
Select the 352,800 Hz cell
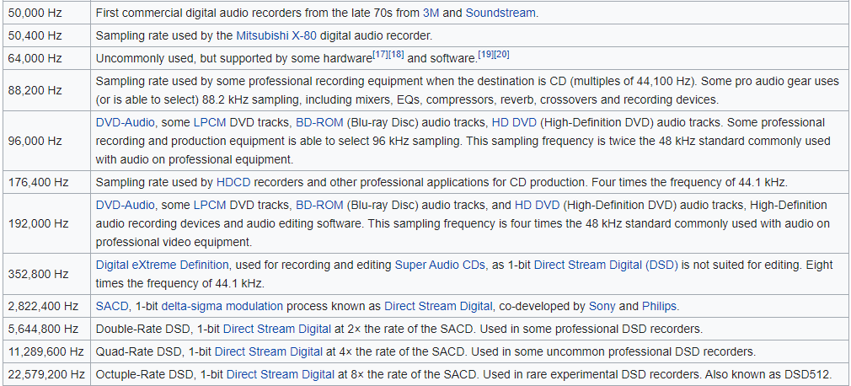[x=46, y=274]
